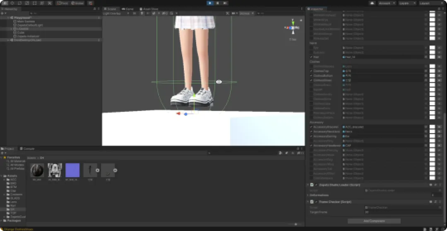The height and width of the screenshot is (231, 447).
Task: Expand the LOADER object in Hierarchy
Action: pyautogui.click(x=12, y=29)
